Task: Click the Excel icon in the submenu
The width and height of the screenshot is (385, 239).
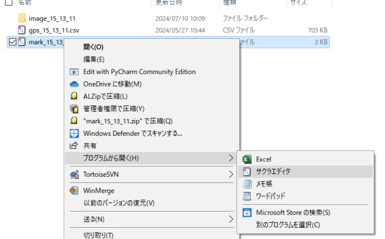Action: click(x=247, y=159)
